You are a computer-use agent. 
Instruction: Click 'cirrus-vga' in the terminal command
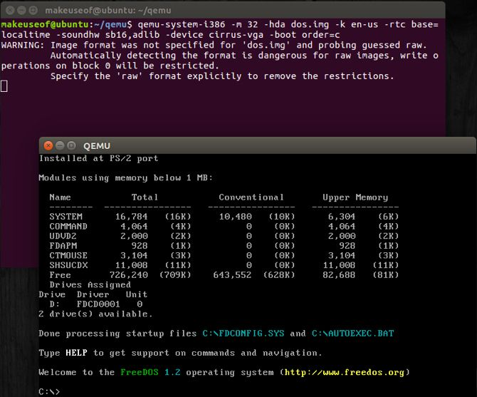click(236, 35)
